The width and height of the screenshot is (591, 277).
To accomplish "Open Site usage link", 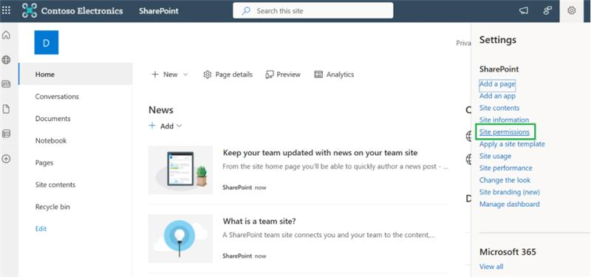I will pyautogui.click(x=495, y=156).
